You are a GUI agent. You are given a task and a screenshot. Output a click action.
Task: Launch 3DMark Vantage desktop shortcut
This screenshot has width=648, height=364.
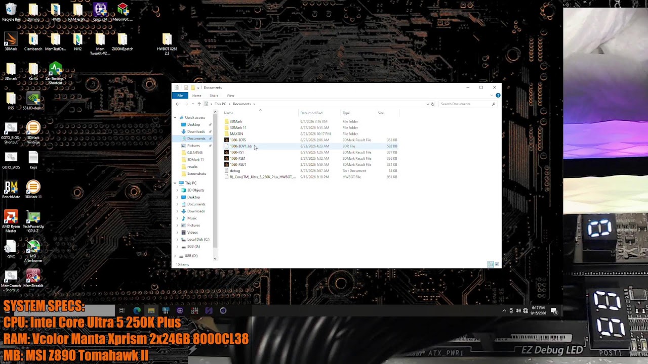33,132
